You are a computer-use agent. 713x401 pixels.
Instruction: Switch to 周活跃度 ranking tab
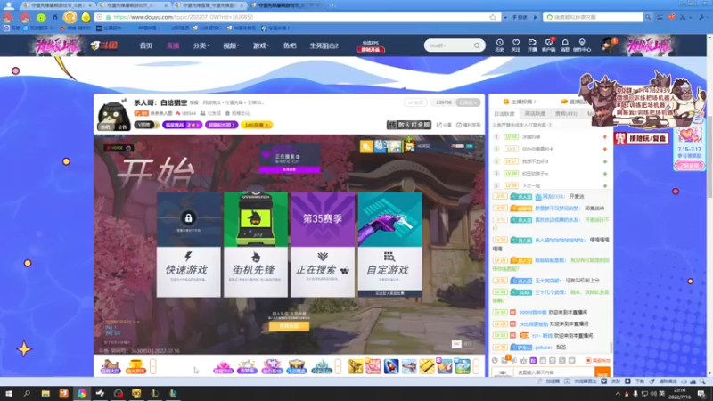535,114
